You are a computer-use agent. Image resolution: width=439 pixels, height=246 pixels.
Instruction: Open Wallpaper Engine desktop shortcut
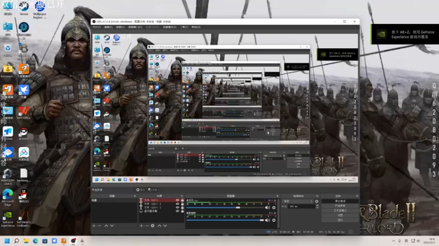[40, 10]
